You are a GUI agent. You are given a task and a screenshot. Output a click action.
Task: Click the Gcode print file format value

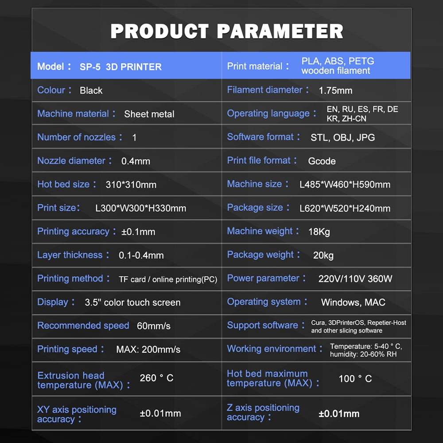click(322, 161)
